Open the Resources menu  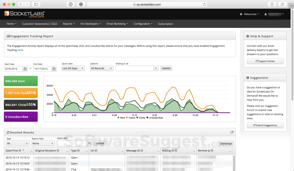[x=249, y=14]
